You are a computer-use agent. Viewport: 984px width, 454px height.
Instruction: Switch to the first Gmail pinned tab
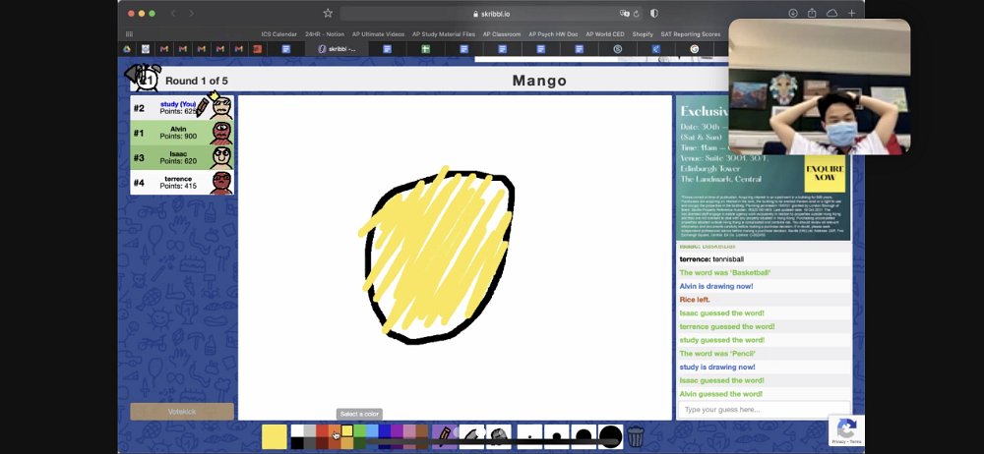[x=163, y=49]
